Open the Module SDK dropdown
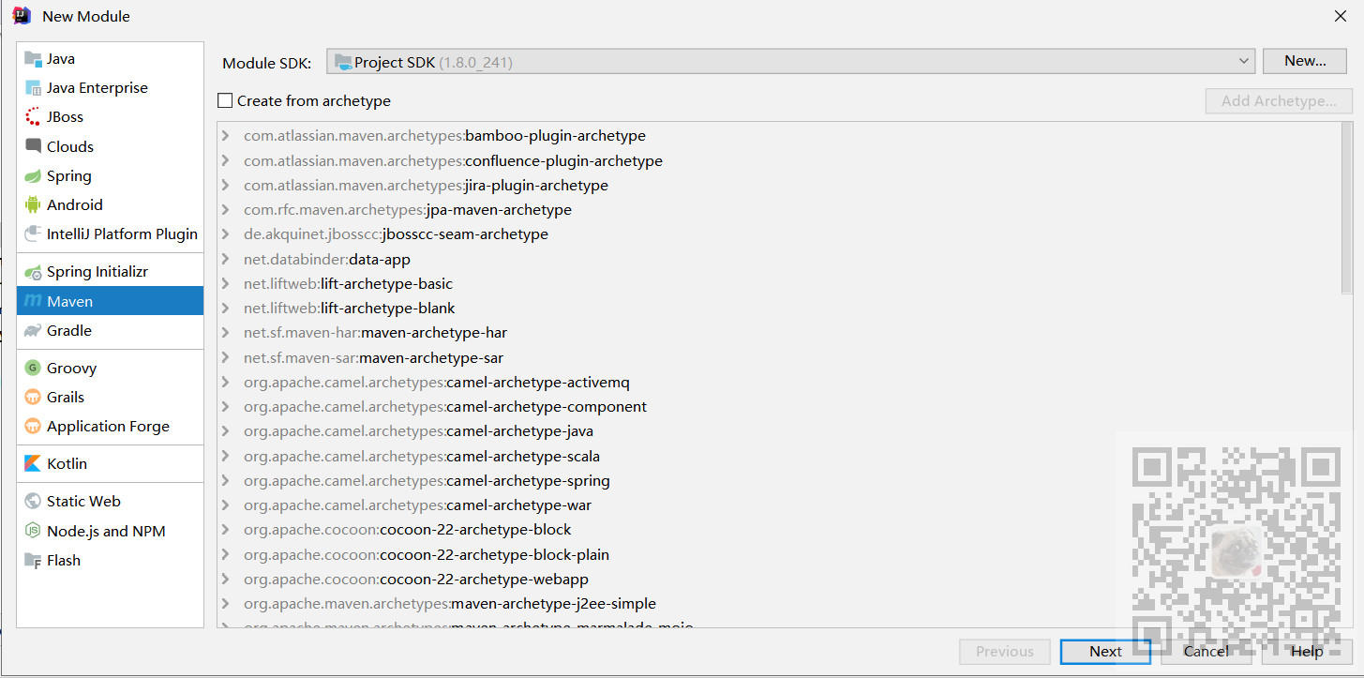1364x678 pixels. pos(790,62)
